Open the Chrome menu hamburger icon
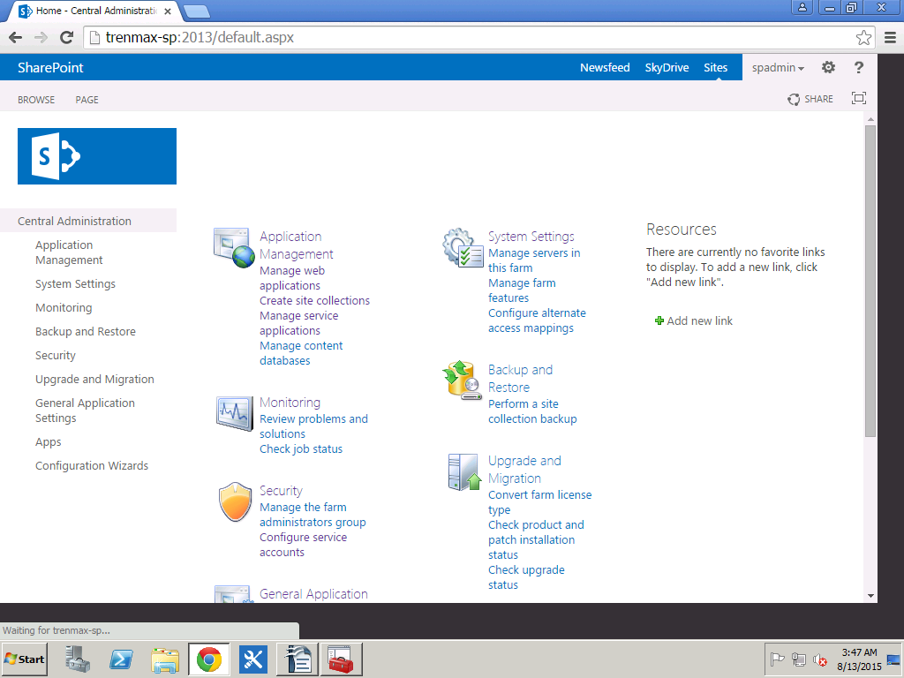This screenshot has width=904, height=678. (890, 37)
